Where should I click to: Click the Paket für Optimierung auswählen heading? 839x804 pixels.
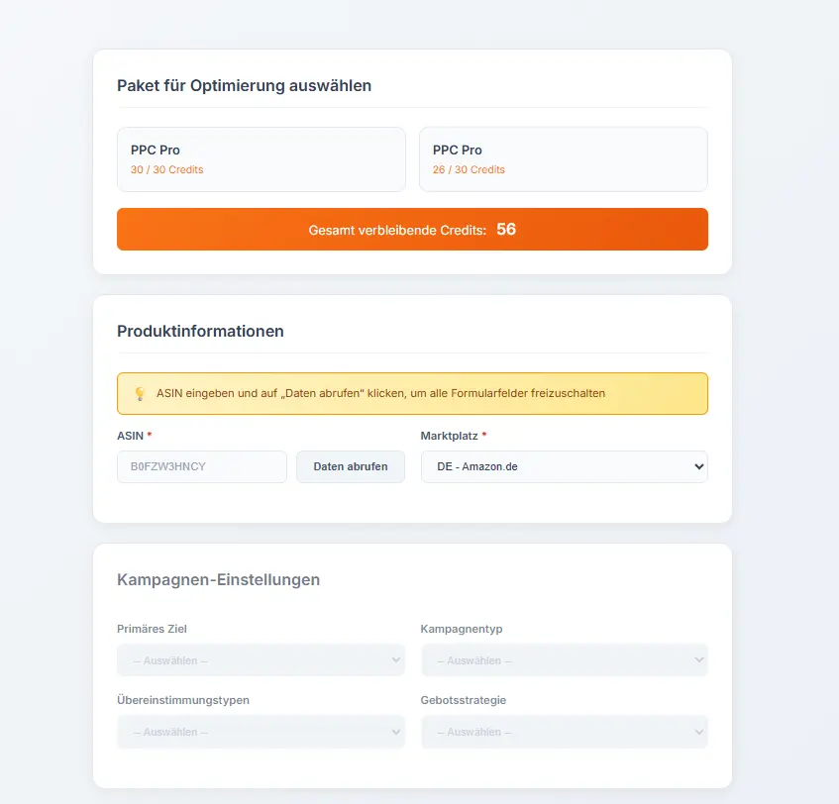[245, 85]
